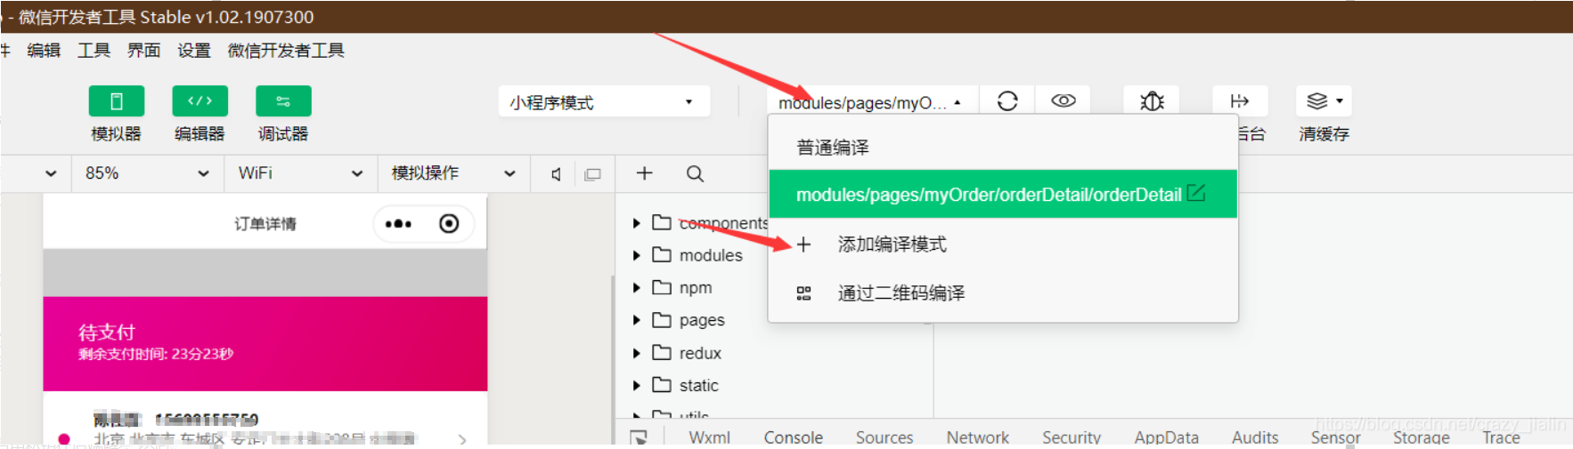
Task: Click the mini program close circle icon
Action: coord(449,224)
